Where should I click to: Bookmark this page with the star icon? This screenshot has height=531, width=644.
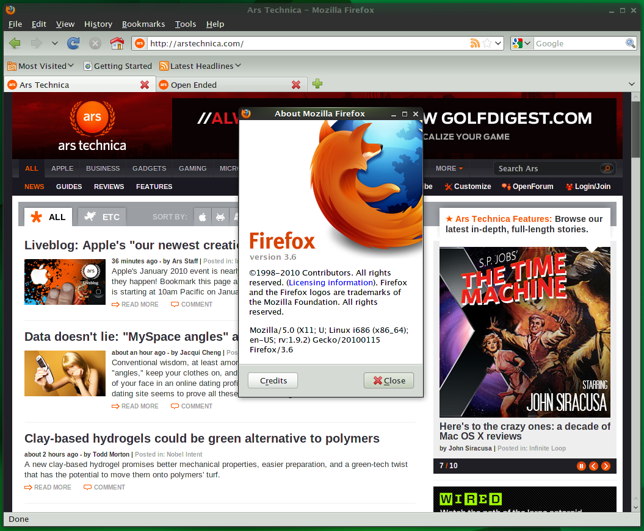487,43
